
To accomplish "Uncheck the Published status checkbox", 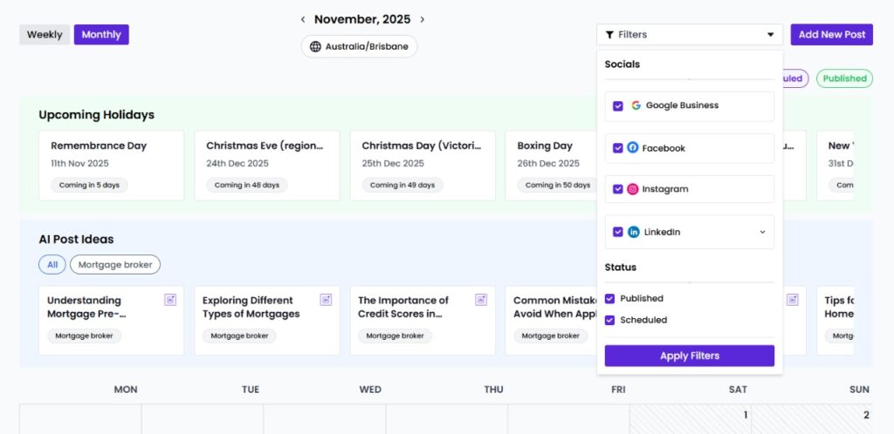I will click(610, 298).
